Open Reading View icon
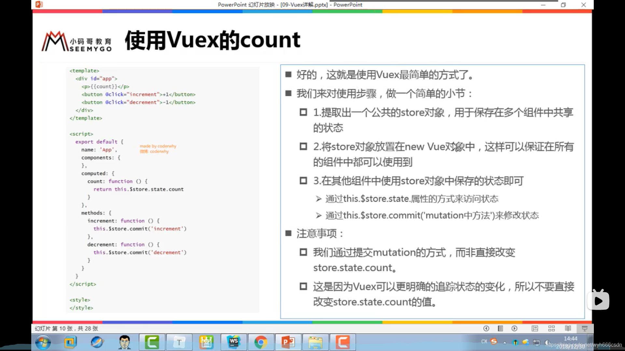The width and height of the screenshot is (625, 351). (568, 329)
